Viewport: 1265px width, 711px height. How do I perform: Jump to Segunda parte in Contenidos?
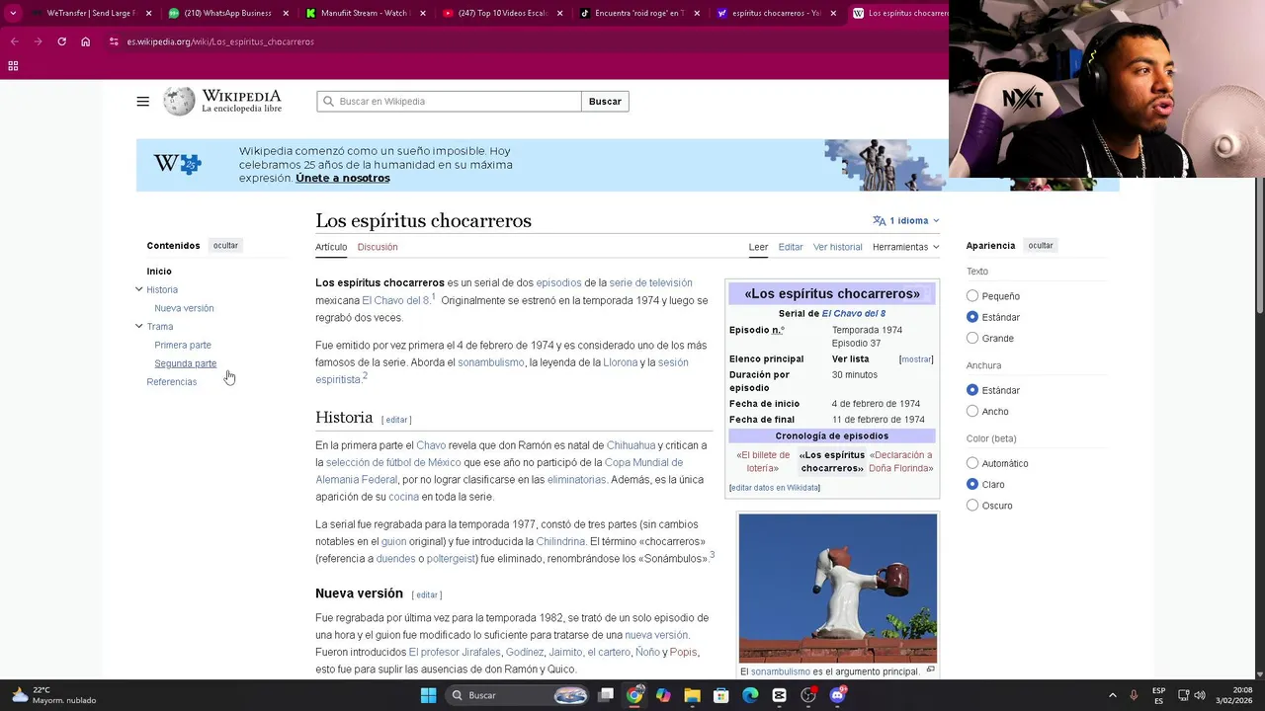tap(186, 363)
